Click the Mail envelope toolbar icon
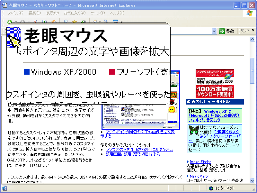257x193 pixels. 95,22
